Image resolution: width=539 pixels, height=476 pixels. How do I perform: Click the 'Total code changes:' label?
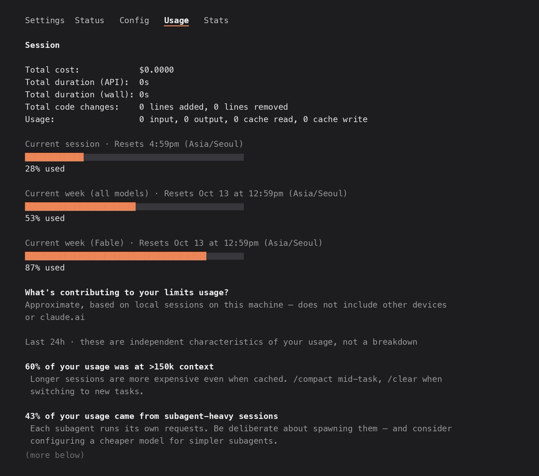(72, 107)
